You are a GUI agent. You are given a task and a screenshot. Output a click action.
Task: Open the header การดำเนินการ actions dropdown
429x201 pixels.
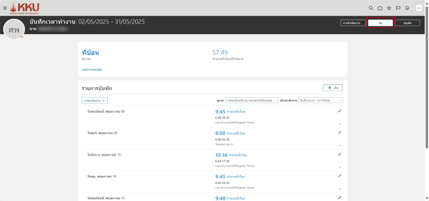pos(353,23)
